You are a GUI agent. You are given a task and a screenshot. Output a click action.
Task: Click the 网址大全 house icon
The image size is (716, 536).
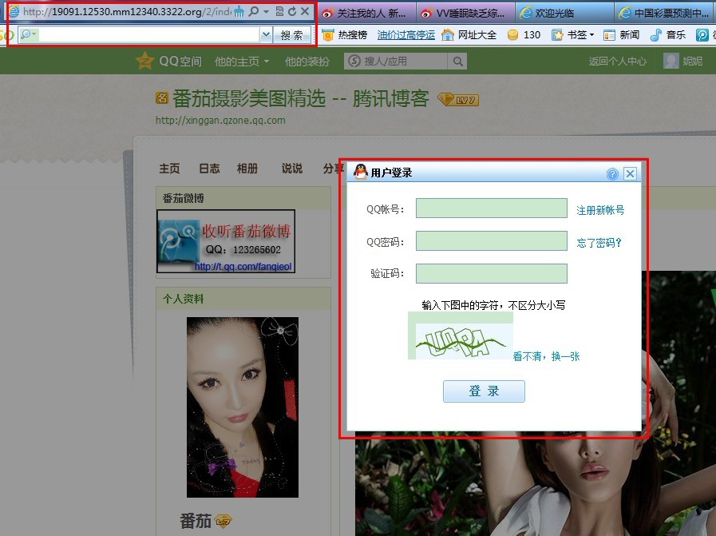(x=448, y=34)
